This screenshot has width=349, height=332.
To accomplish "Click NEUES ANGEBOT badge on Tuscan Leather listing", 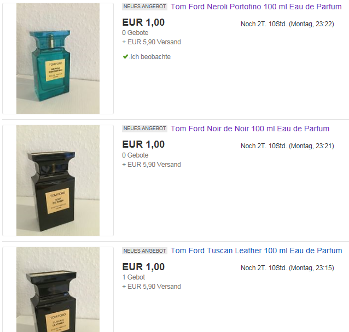I will pyautogui.click(x=144, y=251).
